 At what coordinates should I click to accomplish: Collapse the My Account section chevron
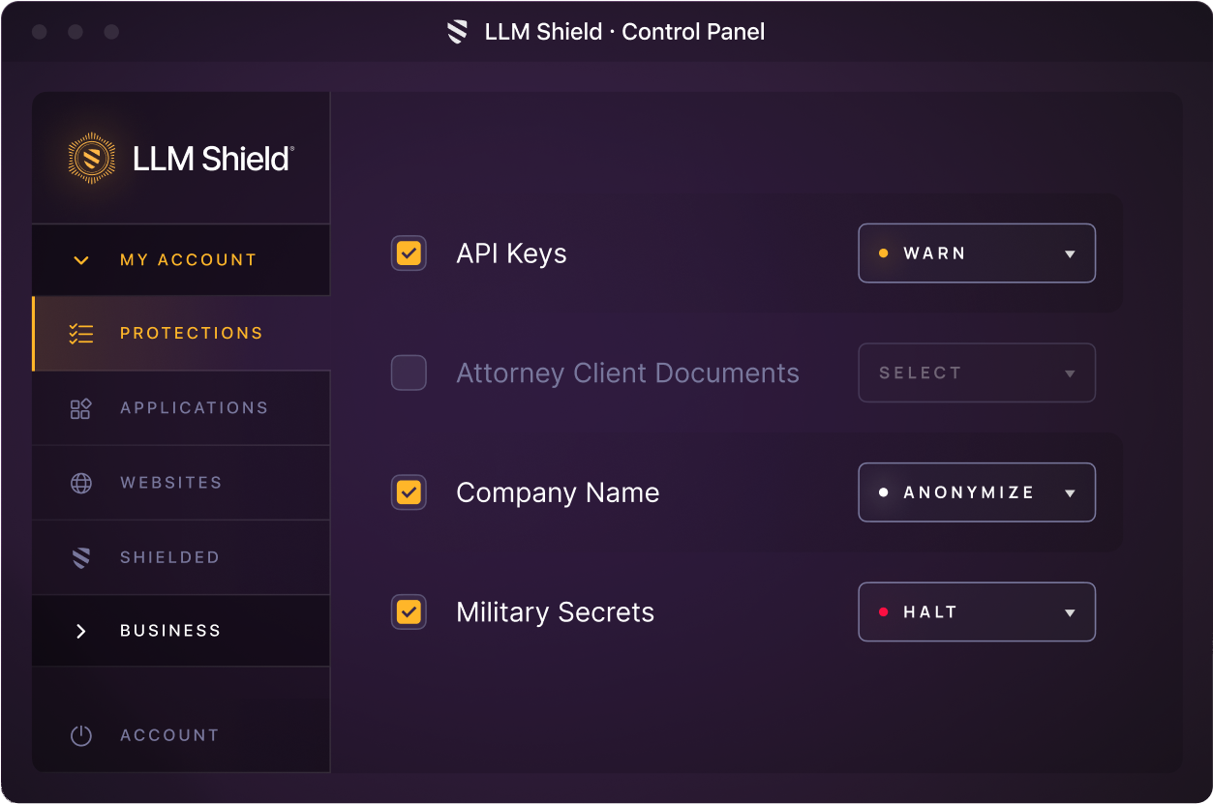(81, 260)
